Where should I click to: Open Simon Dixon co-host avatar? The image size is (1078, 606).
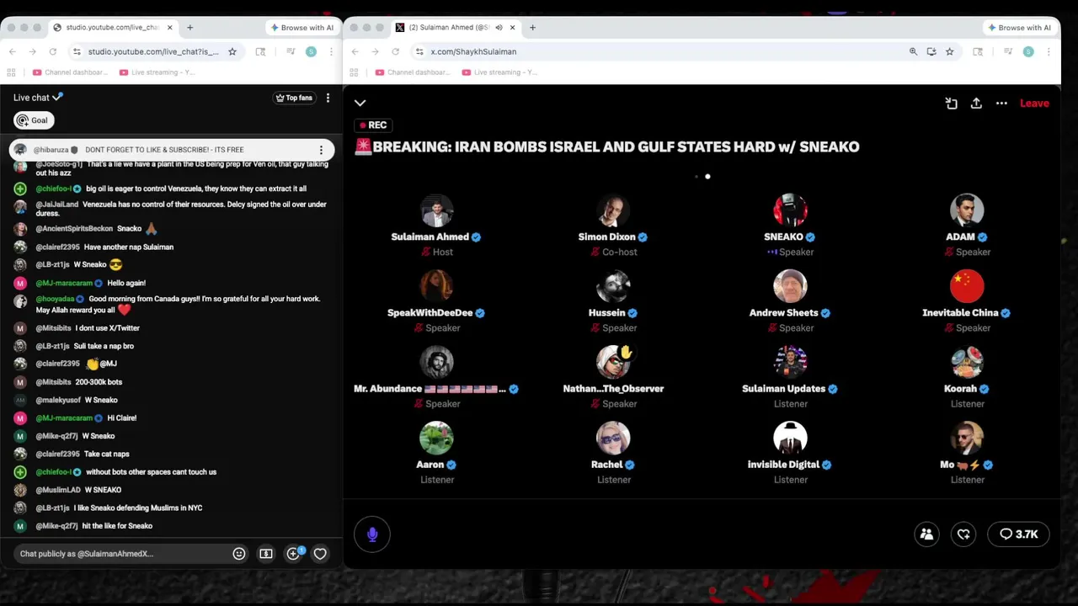tap(613, 210)
